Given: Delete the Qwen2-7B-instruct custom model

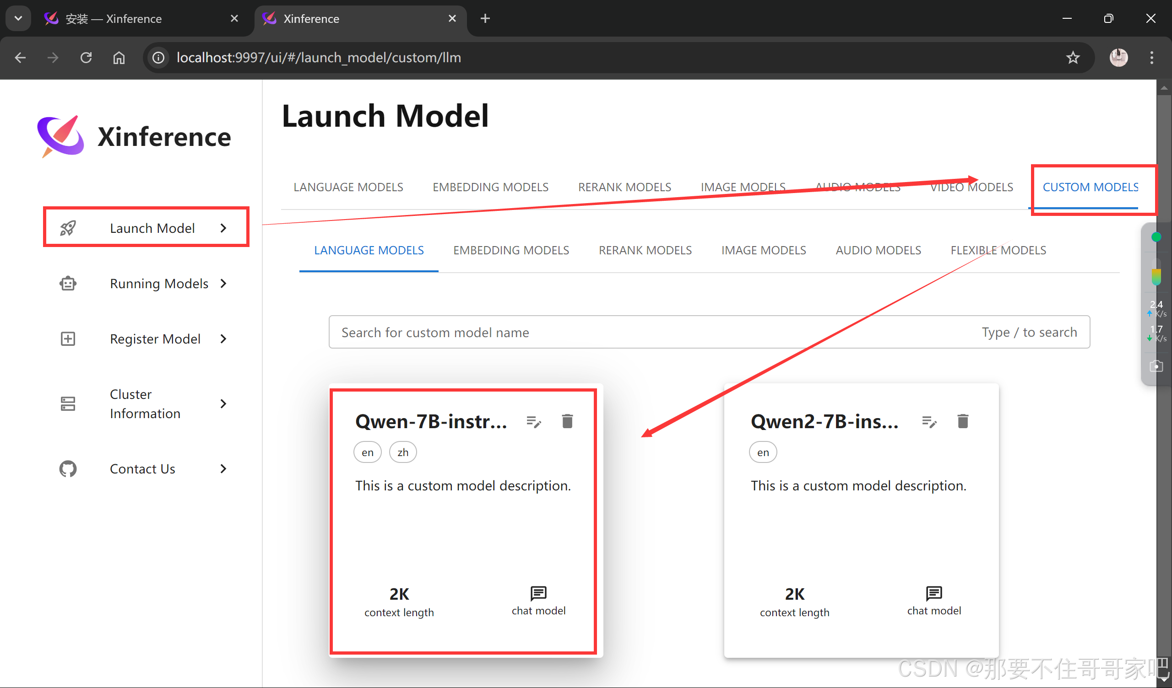Looking at the screenshot, I should [962, 421].
